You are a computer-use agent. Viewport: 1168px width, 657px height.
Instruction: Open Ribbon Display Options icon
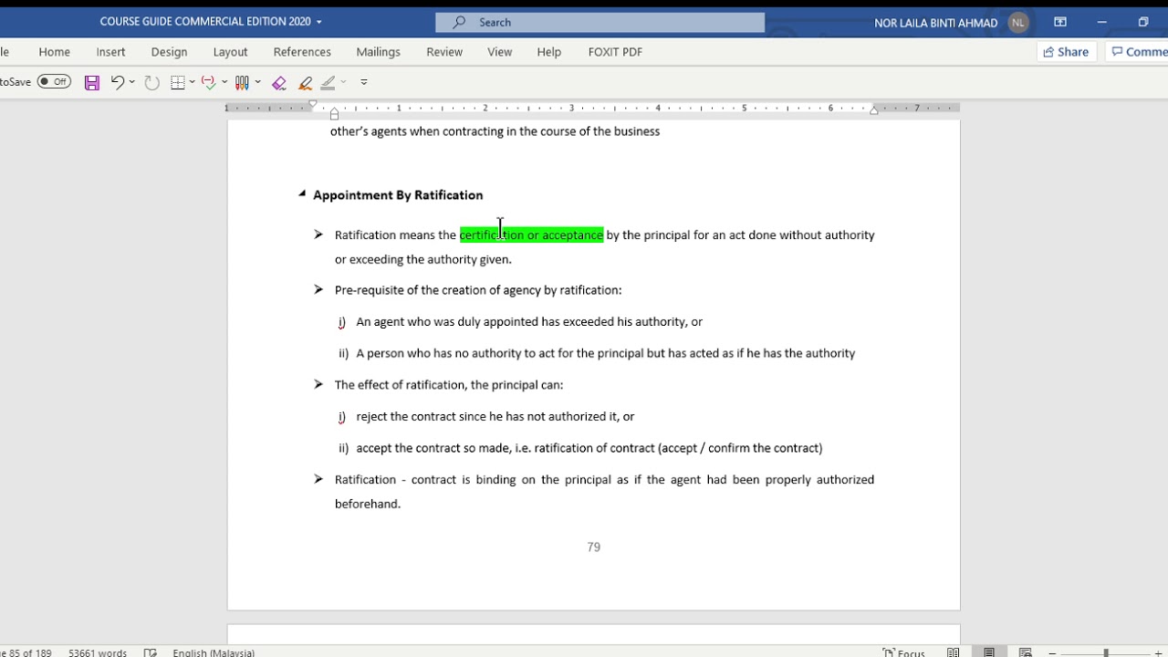(1060, 22)
